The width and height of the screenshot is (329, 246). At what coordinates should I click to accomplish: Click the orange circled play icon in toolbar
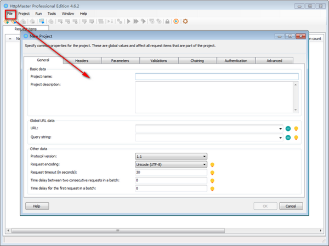(176, 21)
